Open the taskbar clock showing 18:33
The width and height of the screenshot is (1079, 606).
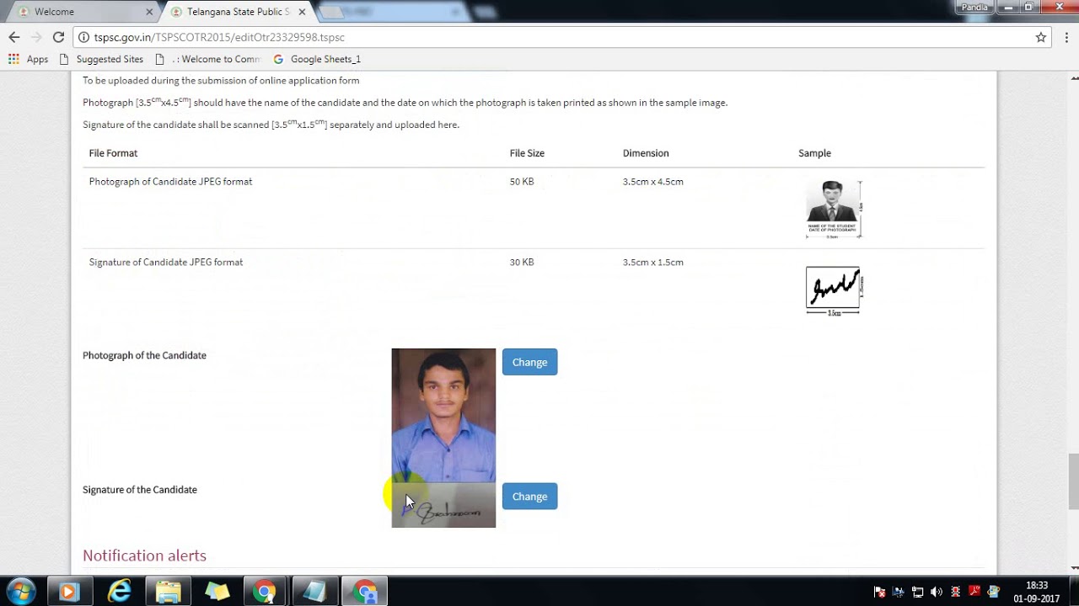(1037, 592)
